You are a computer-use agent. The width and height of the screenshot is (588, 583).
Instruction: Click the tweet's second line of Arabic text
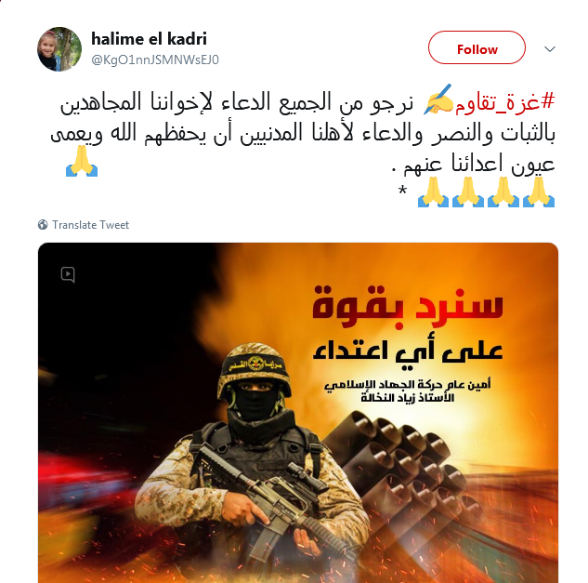[303, 135]
